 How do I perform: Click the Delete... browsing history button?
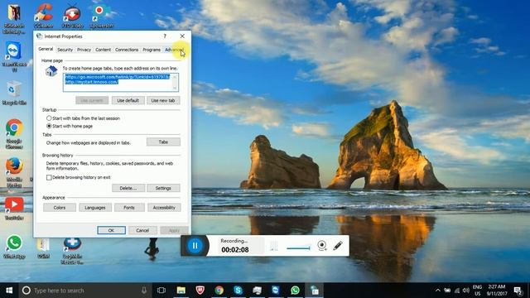click(128, 188)
